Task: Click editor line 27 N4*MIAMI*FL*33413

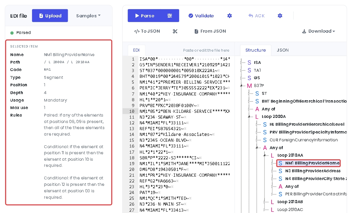Action: tap(164, 210)
